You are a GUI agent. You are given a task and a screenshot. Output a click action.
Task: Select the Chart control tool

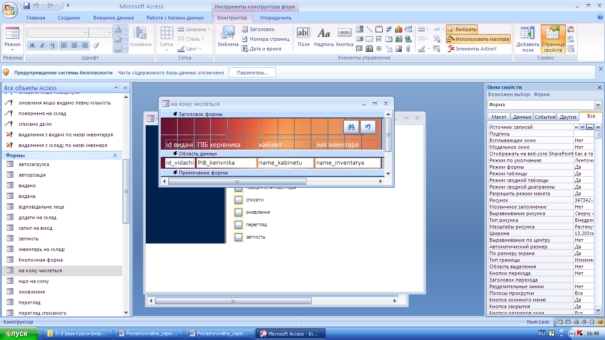(x=399, y=29)
